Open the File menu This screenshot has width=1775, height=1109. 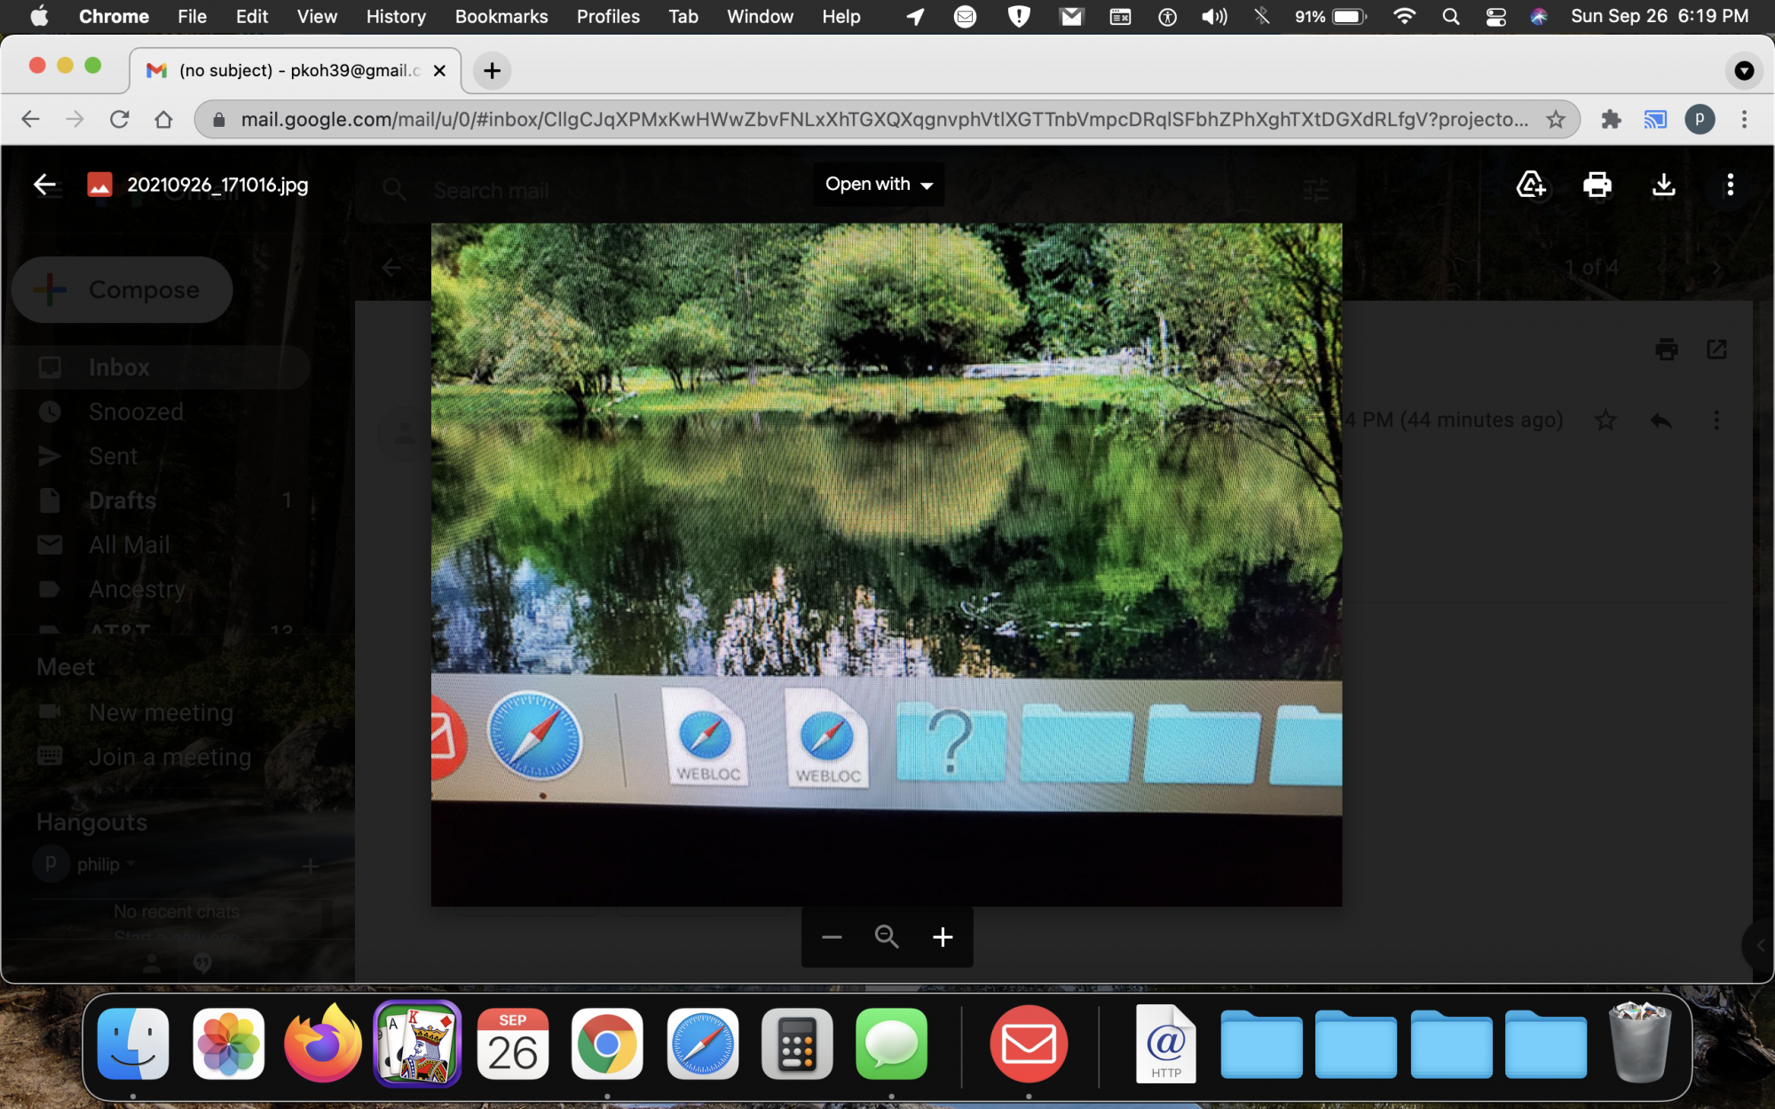coord(192,16)
